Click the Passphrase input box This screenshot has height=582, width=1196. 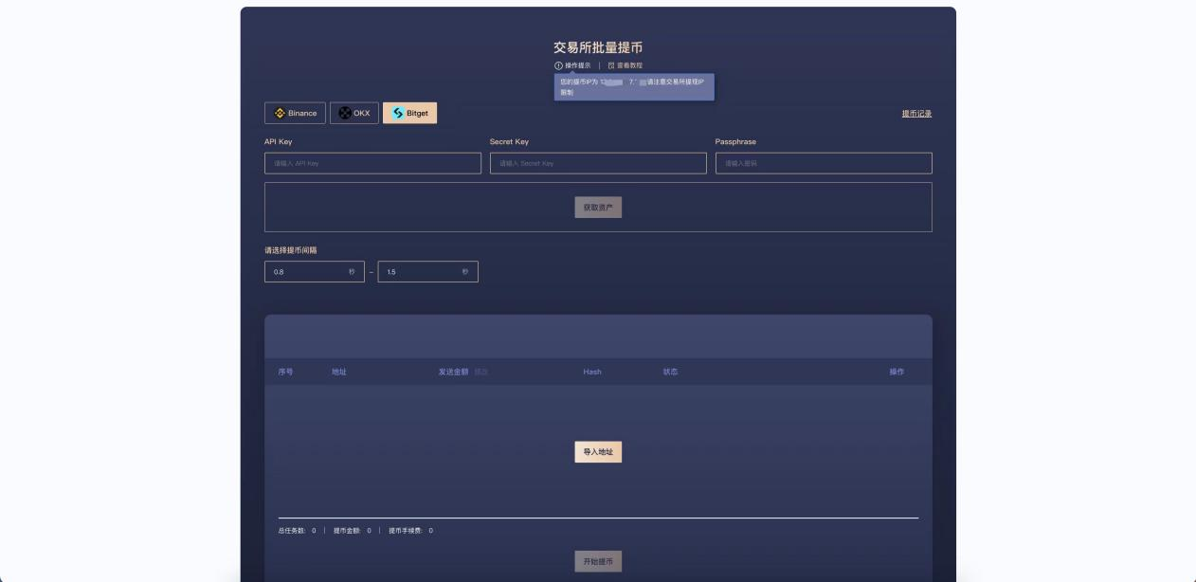click(823, 163)
